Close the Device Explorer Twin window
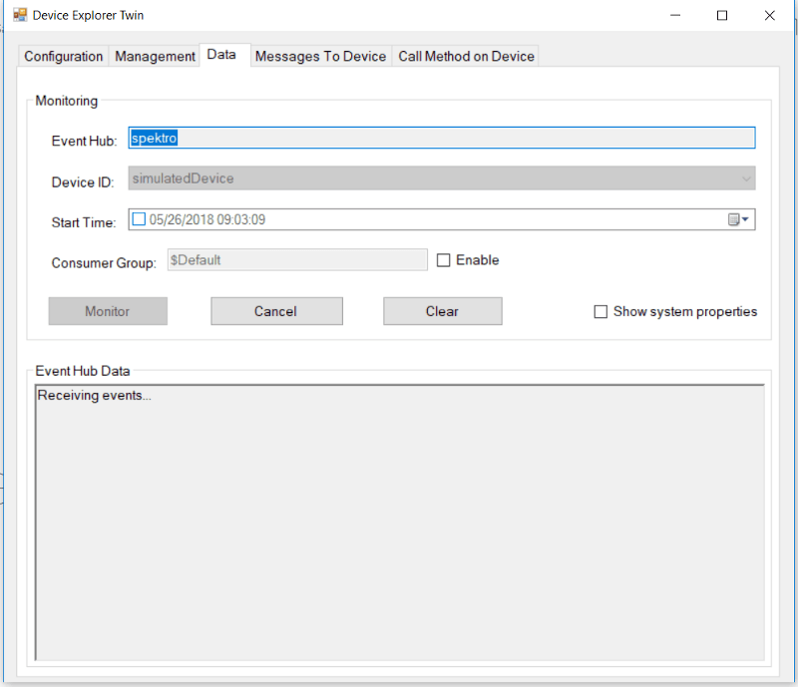The height and width of the screenshot is (687, 798). click(x=769, y=15)
